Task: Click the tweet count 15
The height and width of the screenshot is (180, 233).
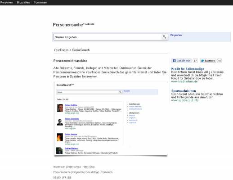Action: pos(220,61)
